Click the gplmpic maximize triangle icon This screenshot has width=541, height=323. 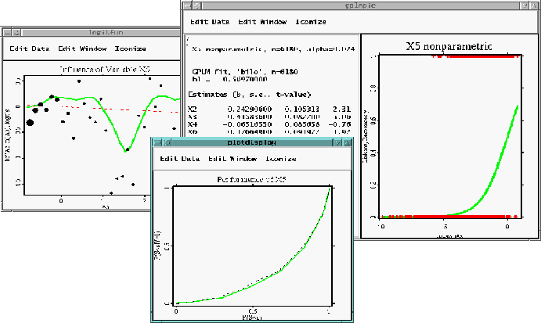534,5
